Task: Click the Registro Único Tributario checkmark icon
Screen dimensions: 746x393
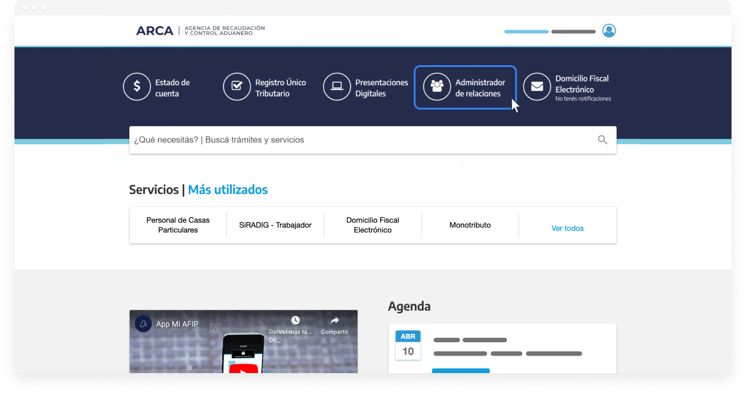Action: [237, 86]
